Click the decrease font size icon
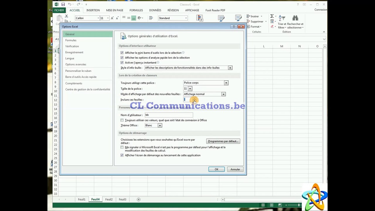 pos(117,18)
